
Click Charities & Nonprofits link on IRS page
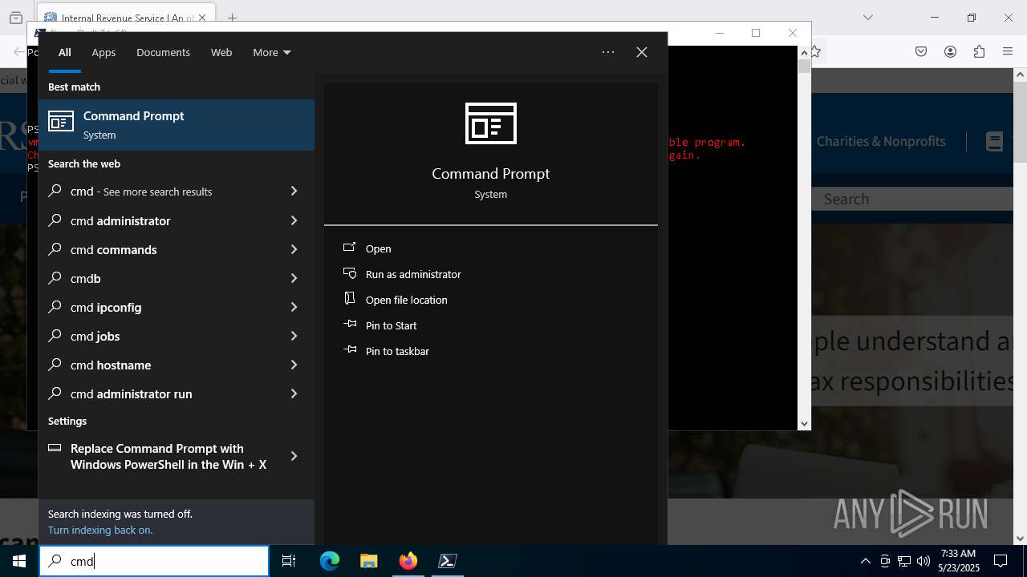881,141
